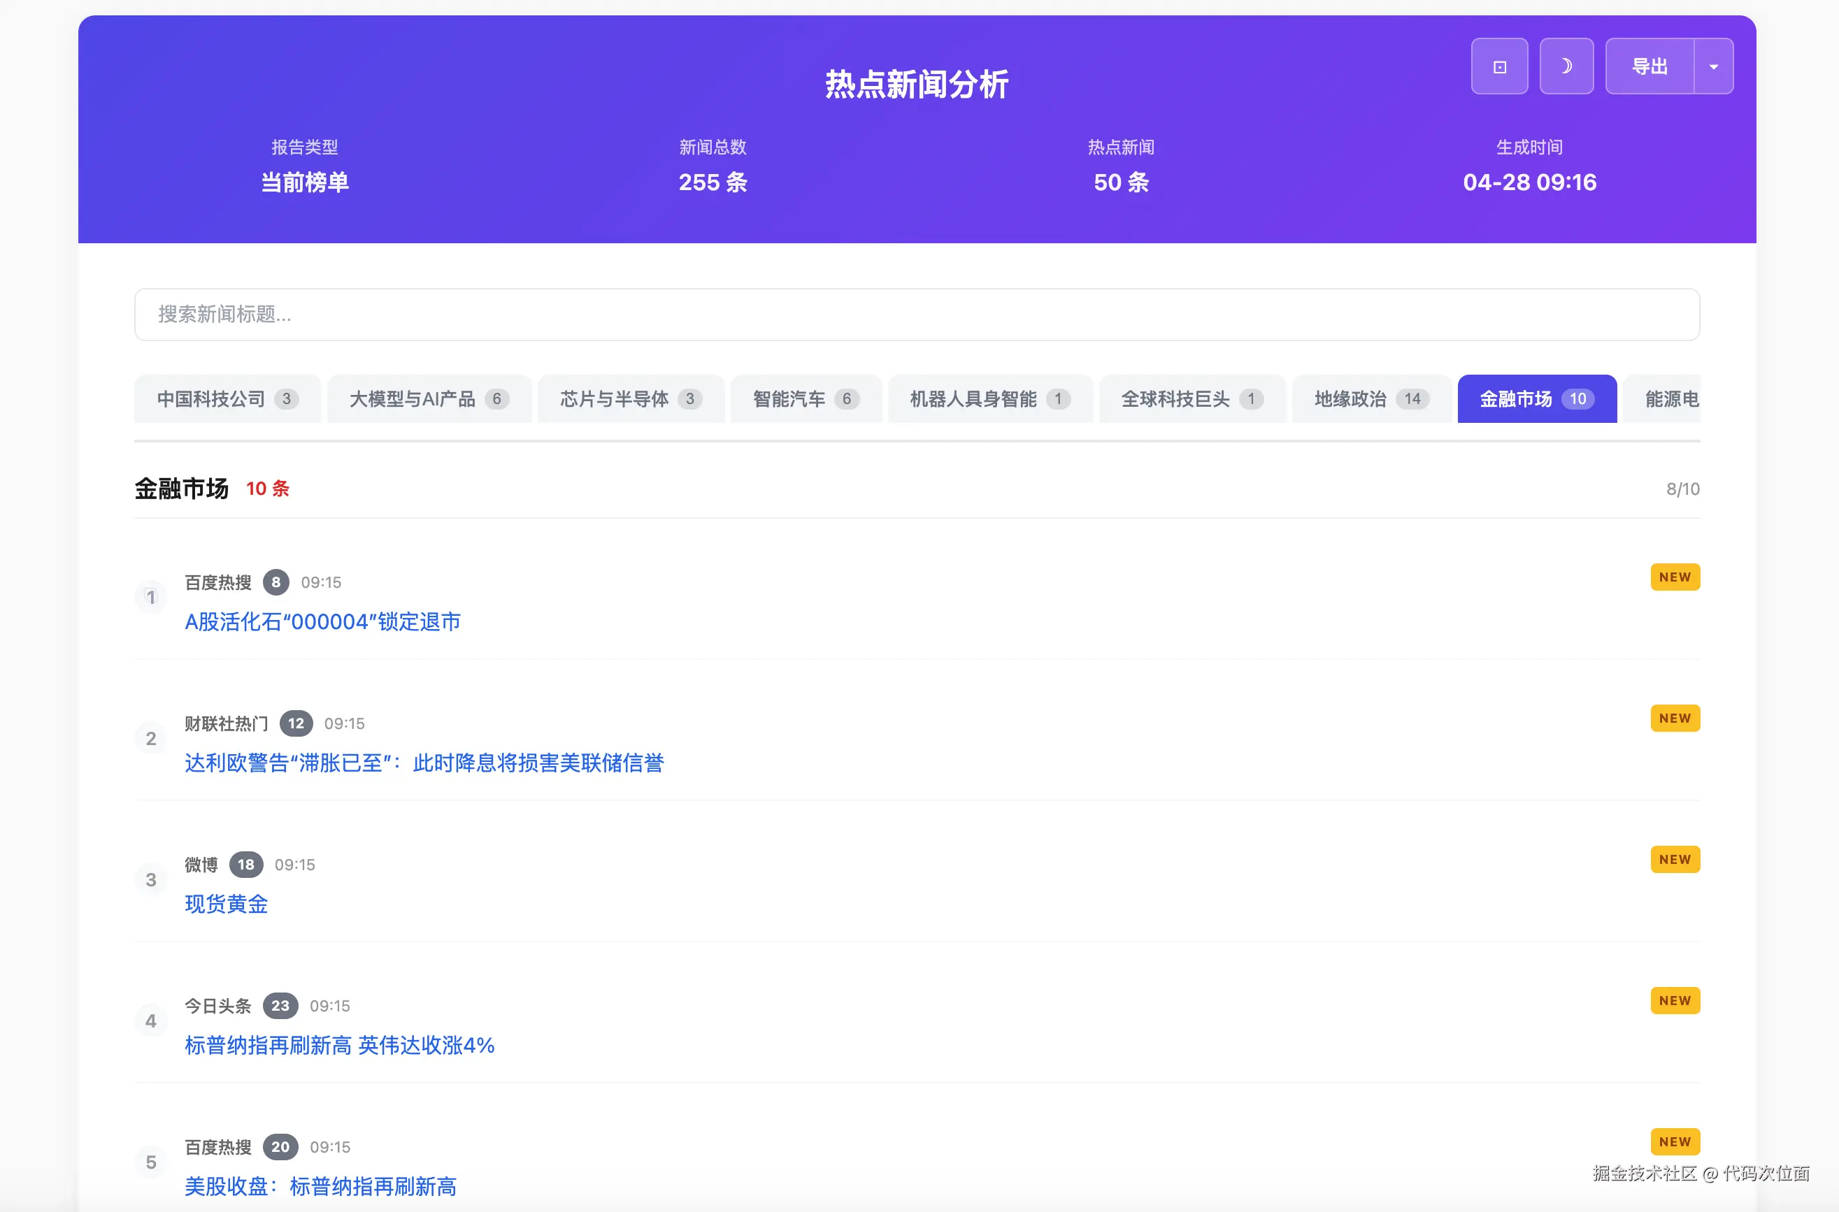Open the 芯片与半导体 tab

[x=630, y=399]
